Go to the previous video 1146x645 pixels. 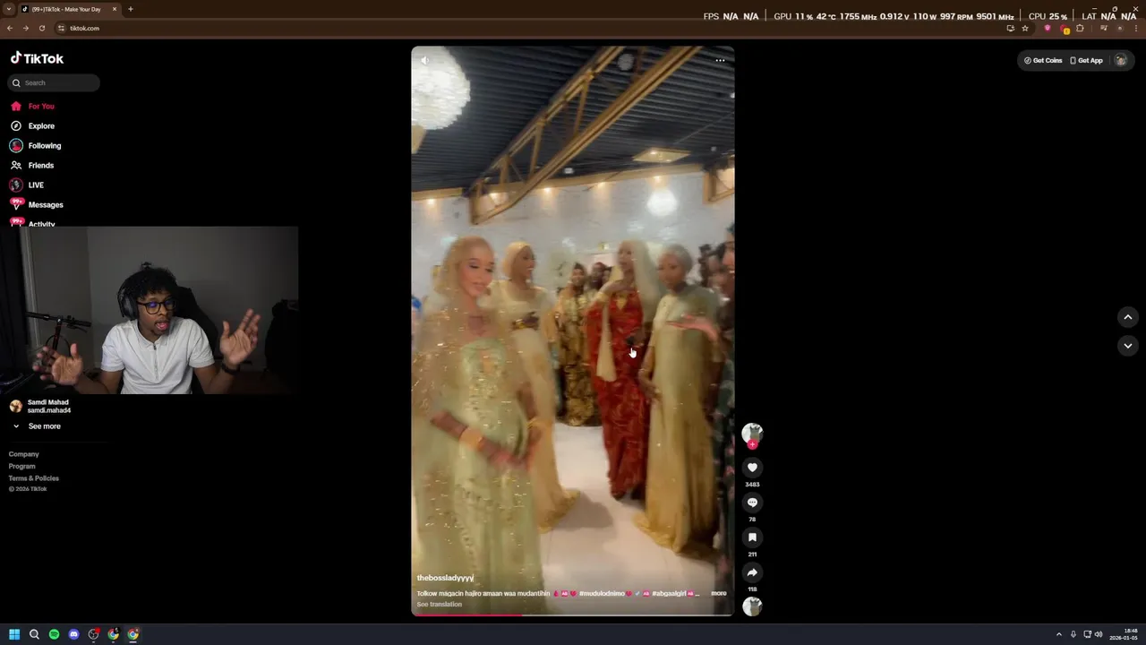tap(1127, 317)
